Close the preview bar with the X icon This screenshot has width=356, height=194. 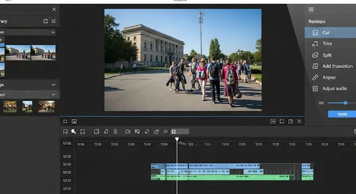[x=299, y=121]
